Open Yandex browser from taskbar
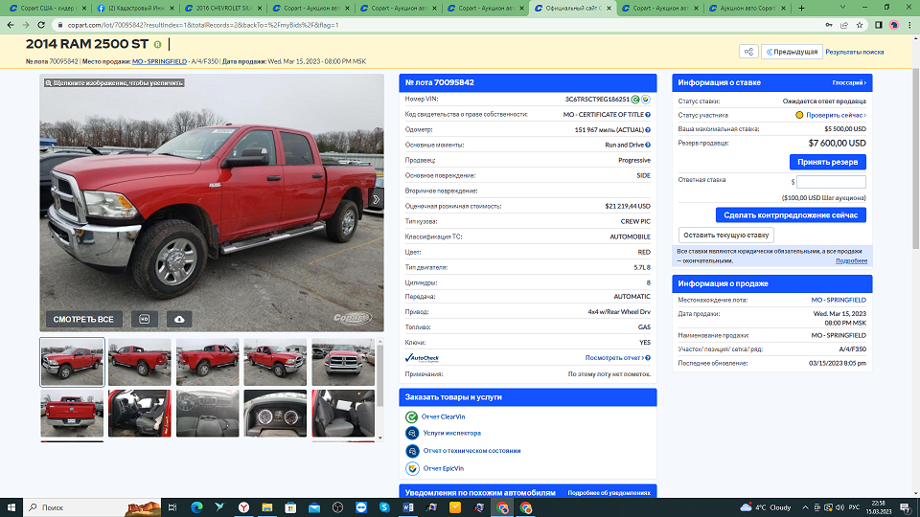The width and height of the screenshot is (920, 517). (243, 507)
